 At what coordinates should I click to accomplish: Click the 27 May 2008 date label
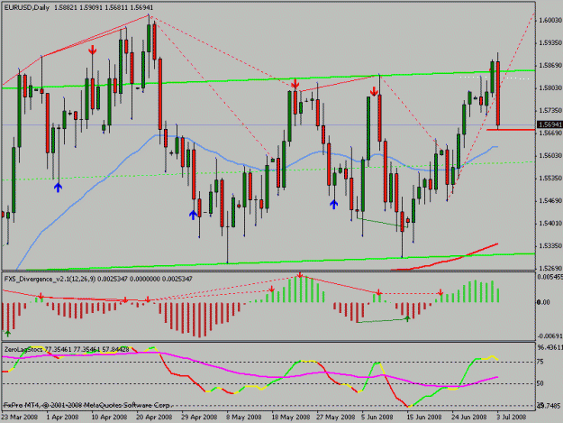[x=335, y=418]
